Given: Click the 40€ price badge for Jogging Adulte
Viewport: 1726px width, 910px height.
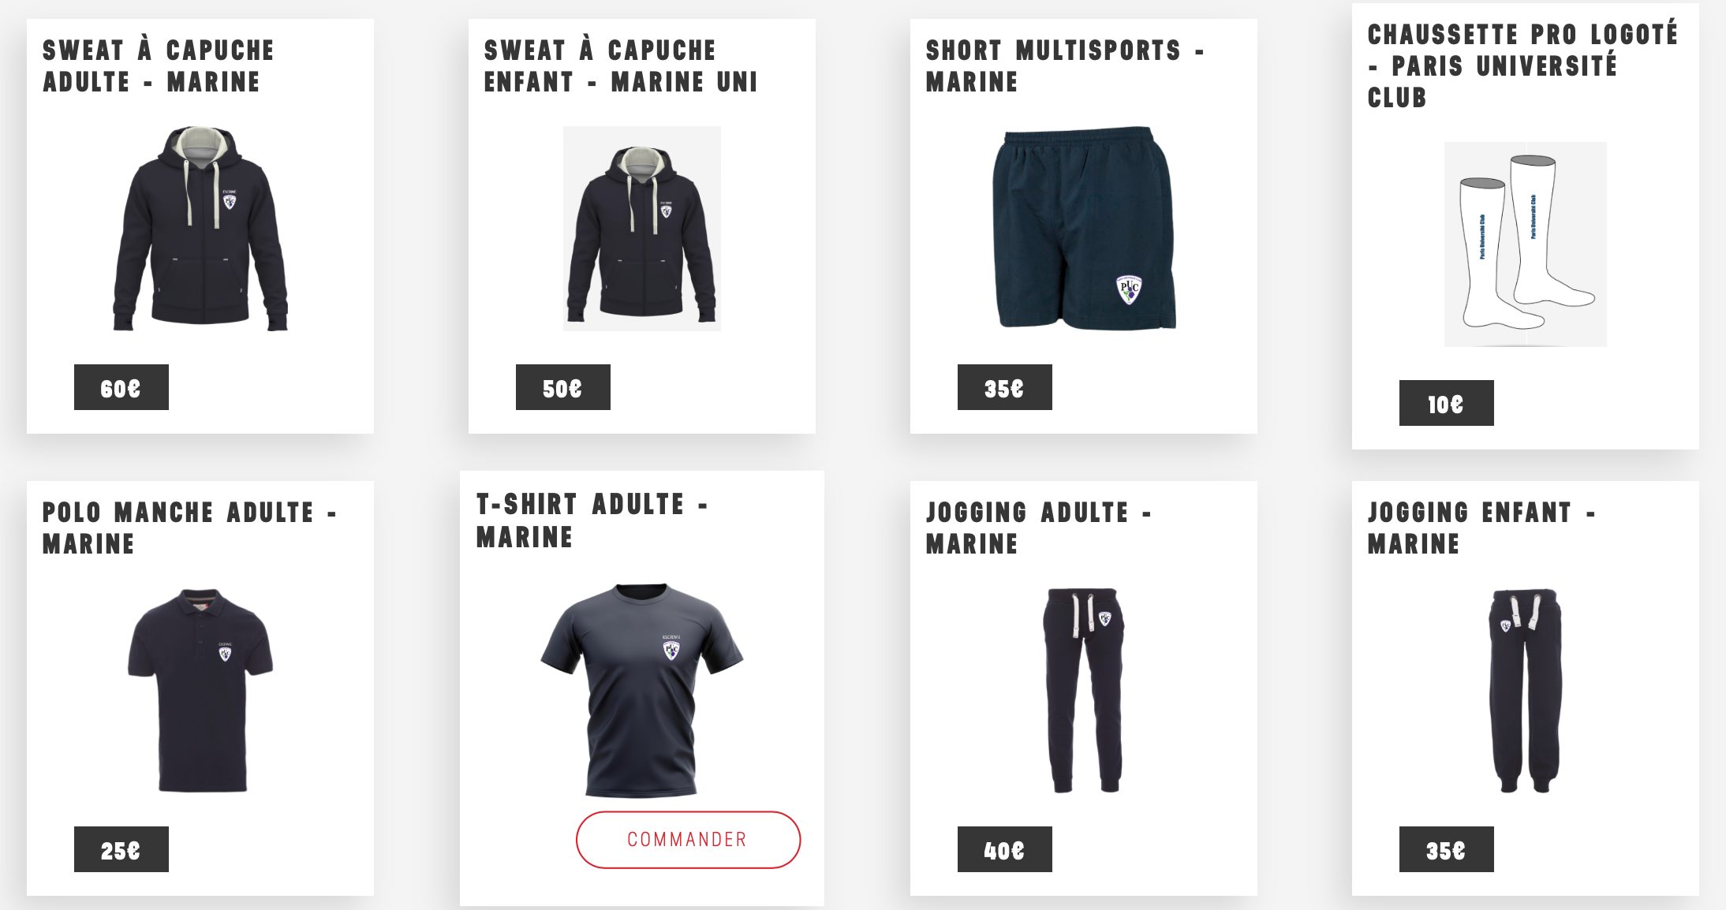Looking at the screenshot, I should (x=1005, y=849).
